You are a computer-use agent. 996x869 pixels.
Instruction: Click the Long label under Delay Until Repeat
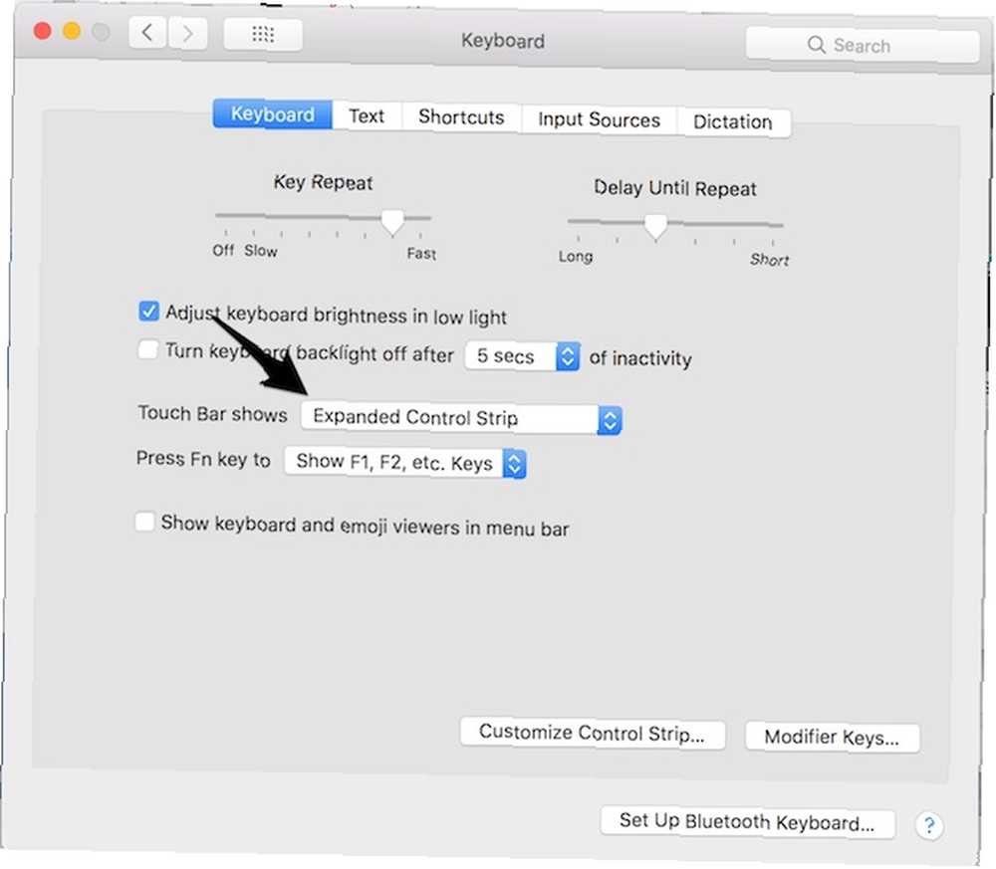point(576,257)
